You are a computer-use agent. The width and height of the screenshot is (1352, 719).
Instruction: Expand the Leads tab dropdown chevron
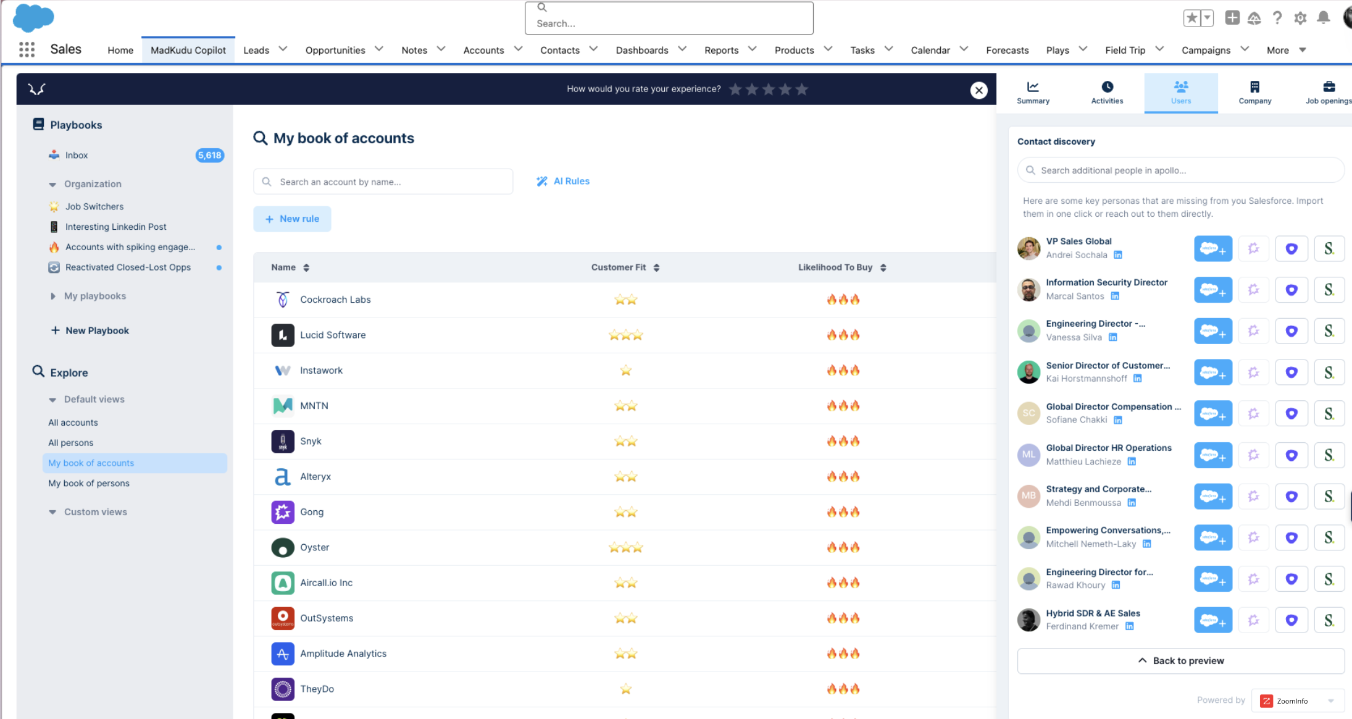click(283, 49)
